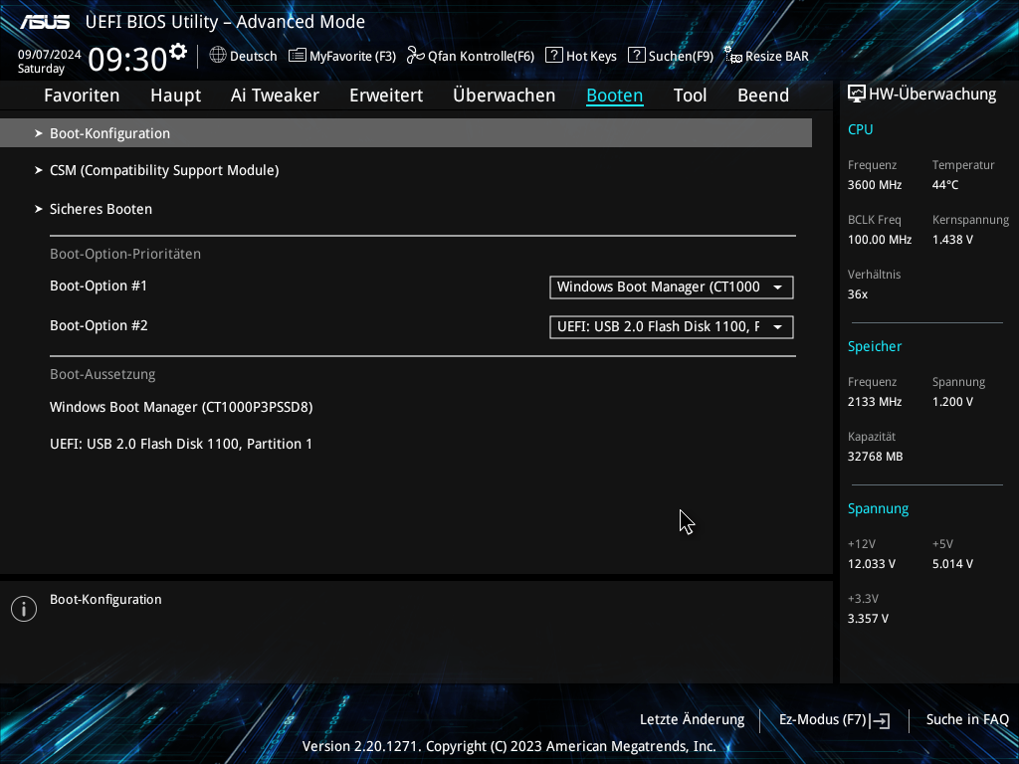Click the globe language icon

point(218,56)
